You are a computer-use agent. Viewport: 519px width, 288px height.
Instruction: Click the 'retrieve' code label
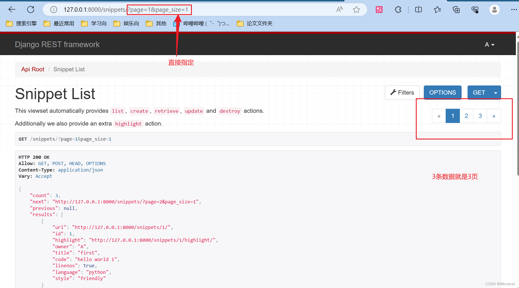click(167, 111)
